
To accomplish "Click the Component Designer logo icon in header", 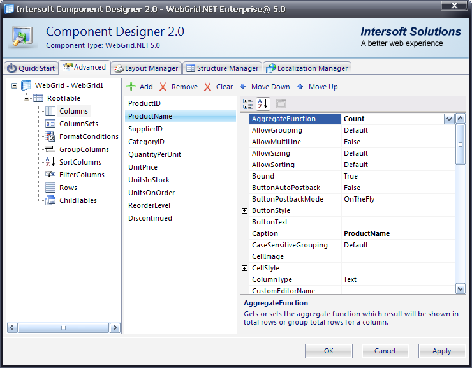I will (22, 37).
